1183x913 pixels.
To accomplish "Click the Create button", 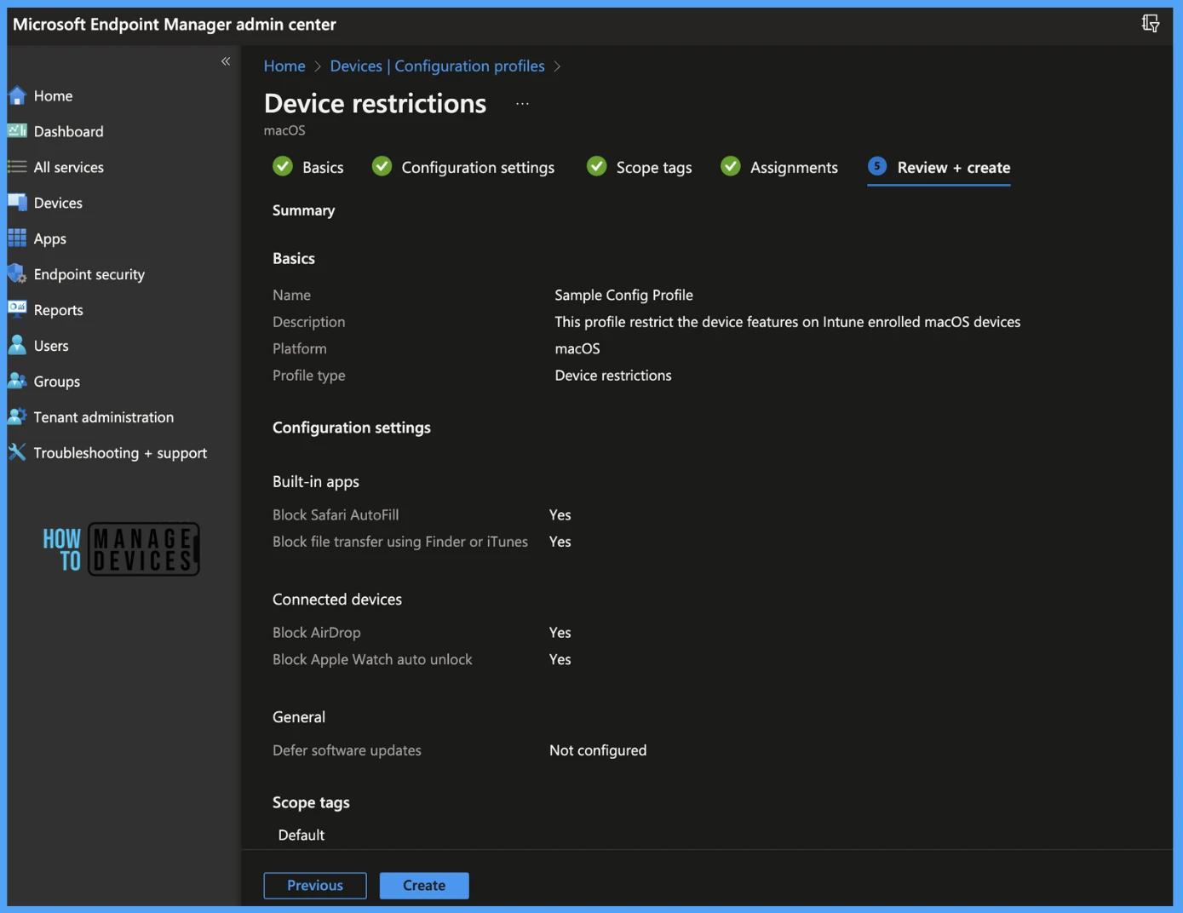I will (x=424, y=886).
